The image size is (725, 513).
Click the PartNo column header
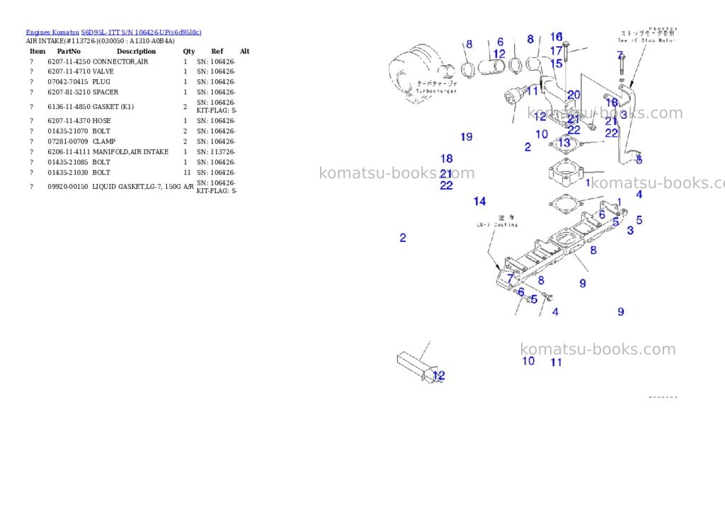click(x=69, y=51)
